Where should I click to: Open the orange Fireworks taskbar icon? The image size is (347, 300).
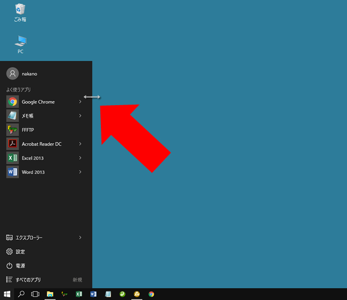tap(137, 294)
